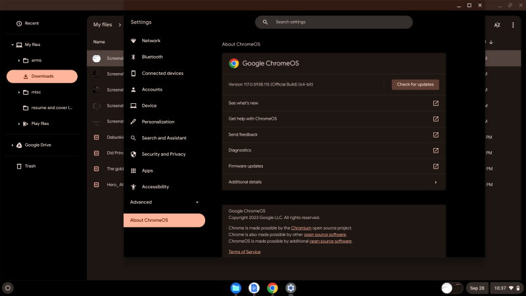Open See what's new external link icon
526x296 pixels.
[x=436, y=103]
